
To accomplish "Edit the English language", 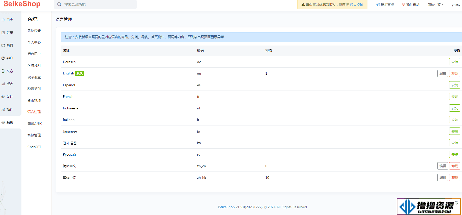I will click(x=443, y=73).
